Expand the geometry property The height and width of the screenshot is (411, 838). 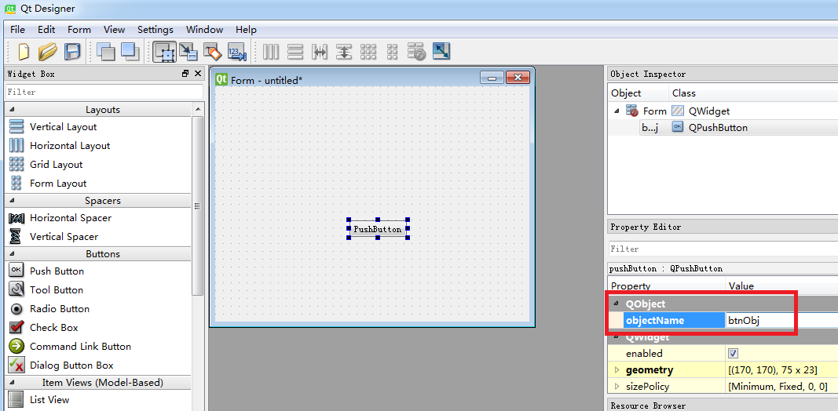click(617, 370)
